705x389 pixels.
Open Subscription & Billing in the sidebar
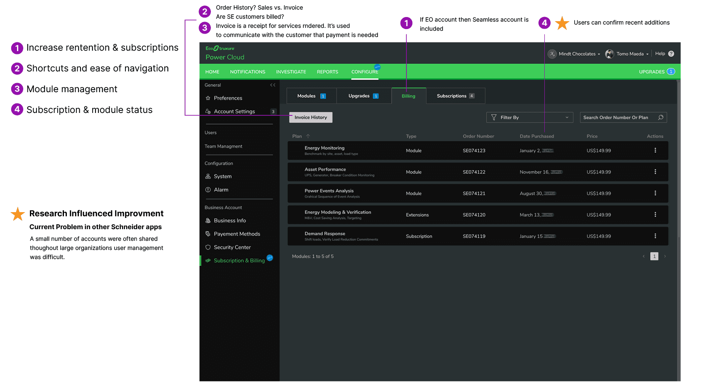[x=239, y=260]
